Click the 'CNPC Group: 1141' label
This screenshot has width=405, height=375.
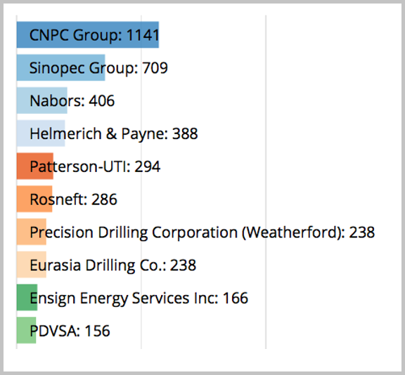(x=94, y=35)
